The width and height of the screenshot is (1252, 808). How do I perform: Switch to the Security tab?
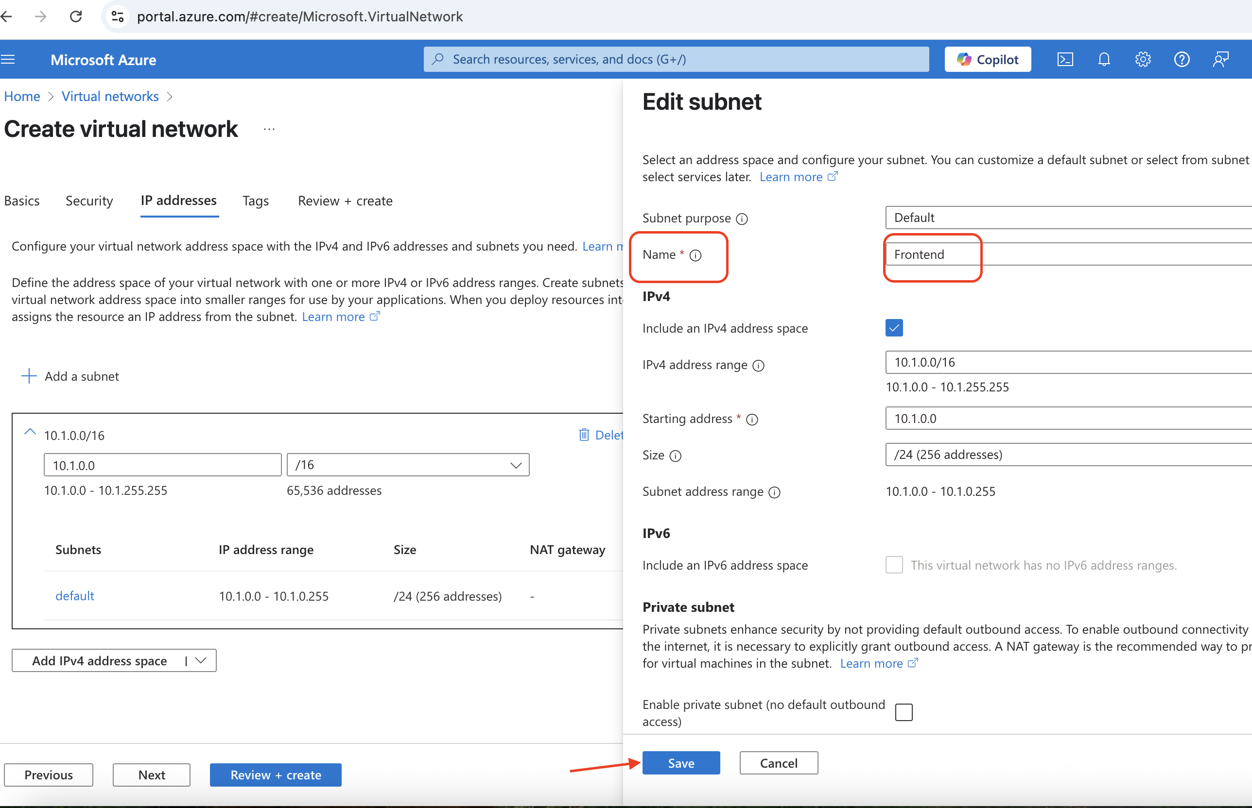click(89, 201)
